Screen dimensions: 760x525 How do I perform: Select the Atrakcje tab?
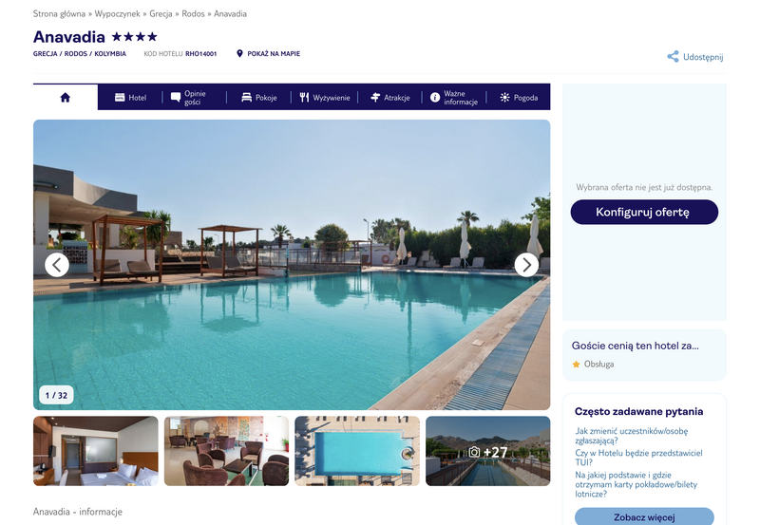389,98
